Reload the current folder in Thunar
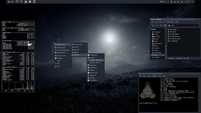Viewport: 201px width, 113px height. coord(165,25)
